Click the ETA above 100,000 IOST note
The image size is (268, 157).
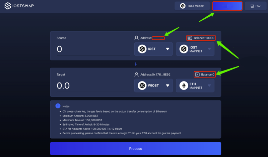tap(92, 129)
